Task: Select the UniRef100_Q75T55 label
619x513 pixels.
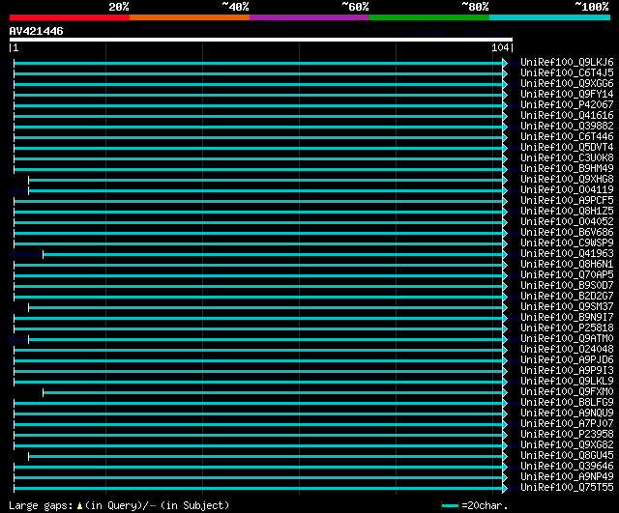Action: tap(567, 488)
